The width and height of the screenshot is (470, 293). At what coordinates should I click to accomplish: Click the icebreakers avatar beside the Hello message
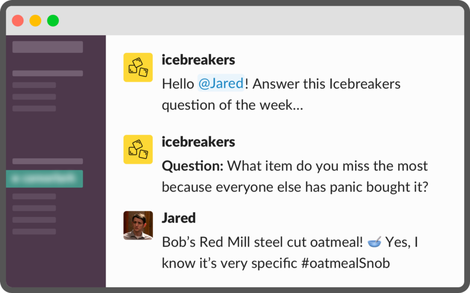pos(138,67)
